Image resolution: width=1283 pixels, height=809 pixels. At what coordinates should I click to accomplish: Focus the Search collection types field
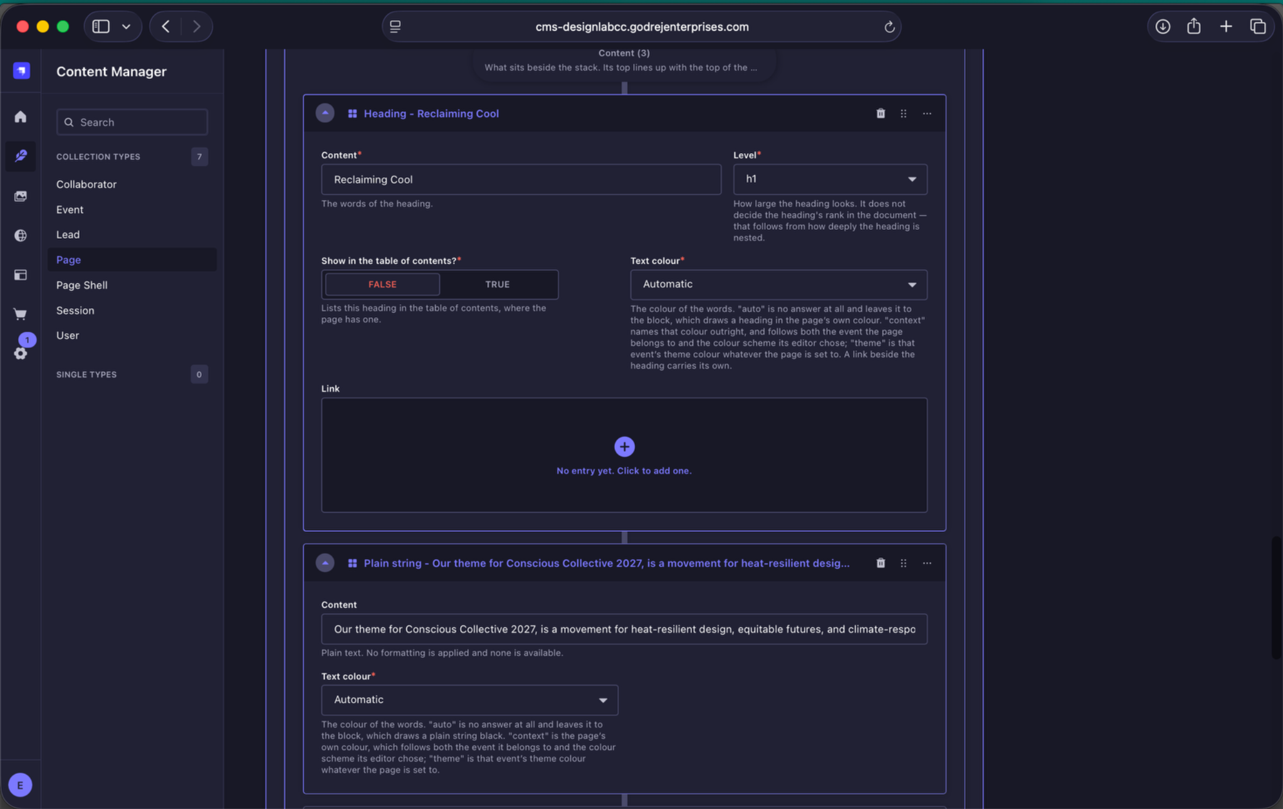coord(132,122)
